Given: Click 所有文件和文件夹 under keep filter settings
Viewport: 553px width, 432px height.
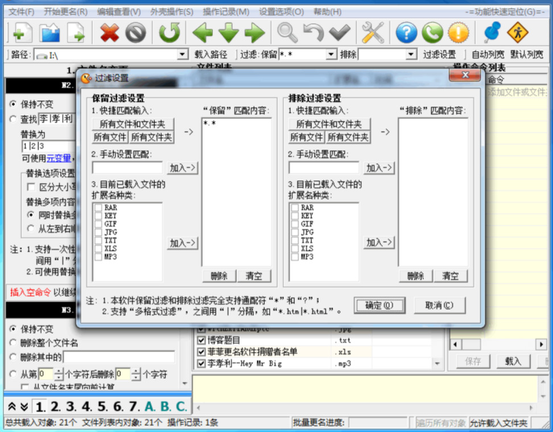Looking at the screenshot, I should point(133,124).
